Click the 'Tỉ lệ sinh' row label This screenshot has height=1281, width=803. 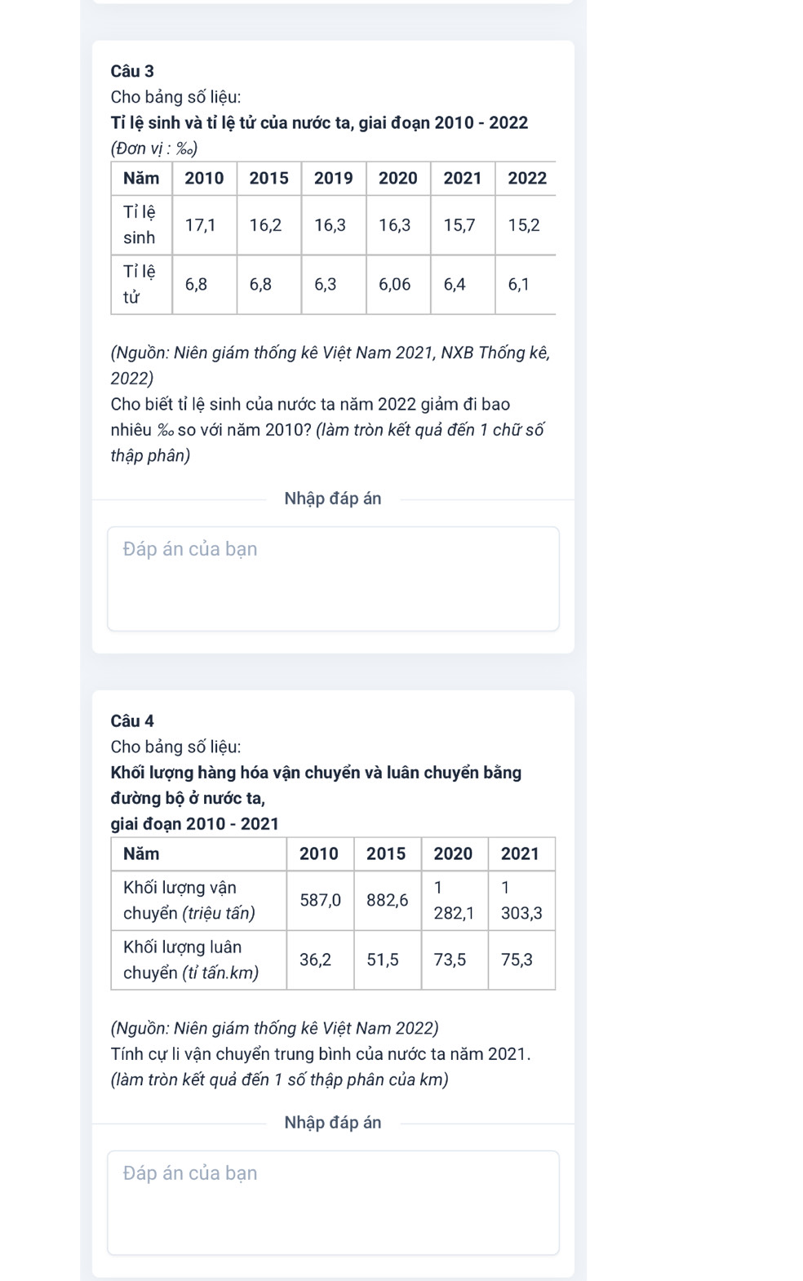140,225
